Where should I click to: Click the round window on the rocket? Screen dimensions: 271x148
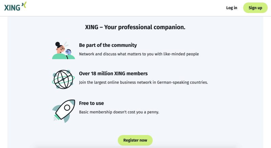[67, 108]
